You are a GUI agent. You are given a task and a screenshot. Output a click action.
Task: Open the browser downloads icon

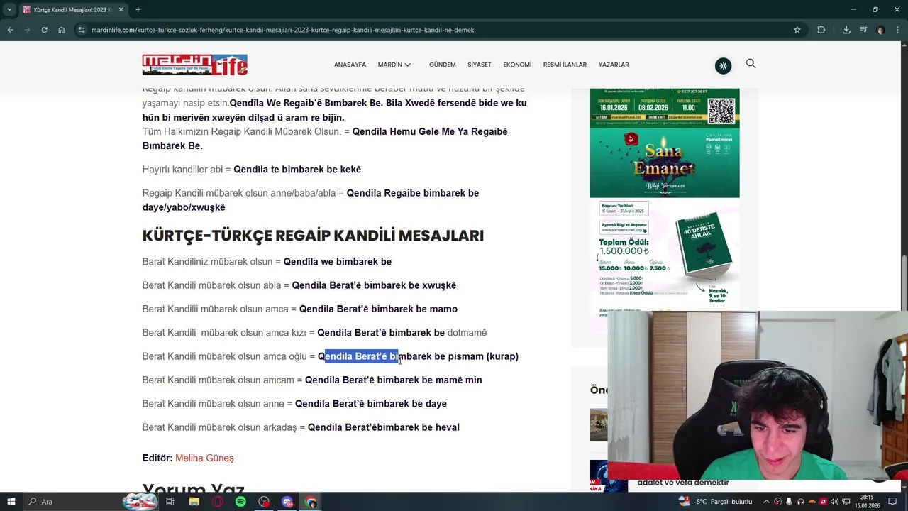pos(846,30)
